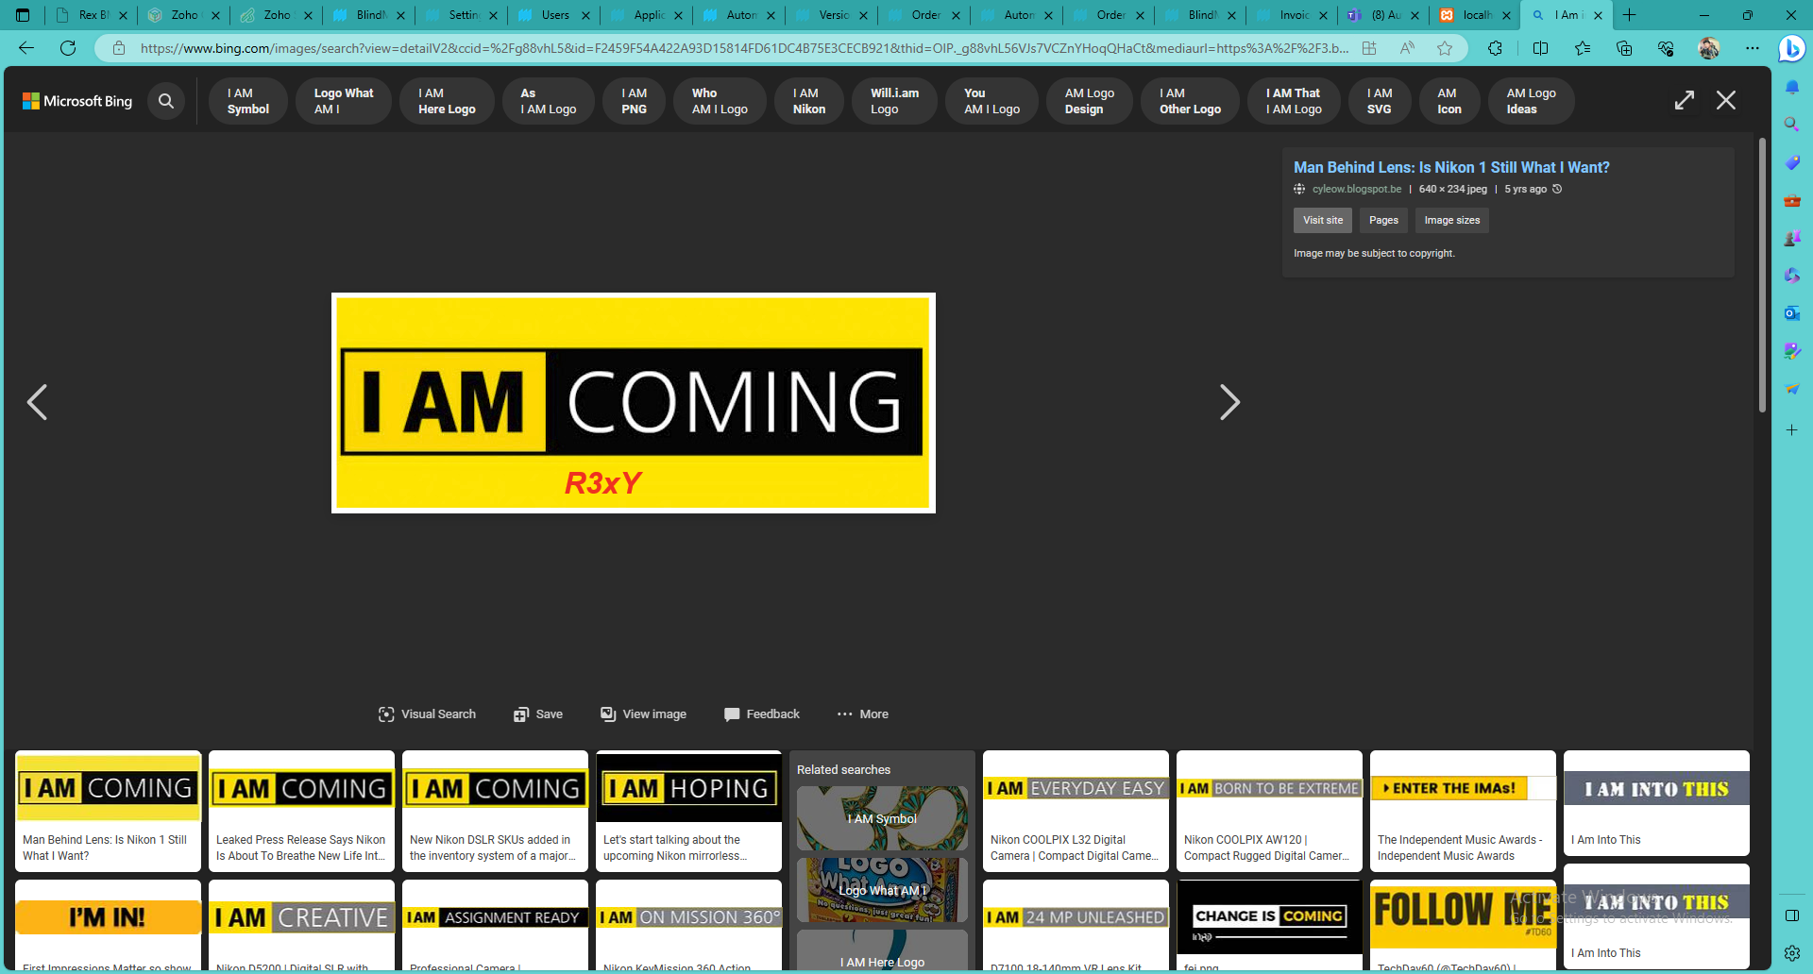Select the Will.i.am Logo suggestion chip
Screen dimensions: 1813x974
tap(893, 101)
